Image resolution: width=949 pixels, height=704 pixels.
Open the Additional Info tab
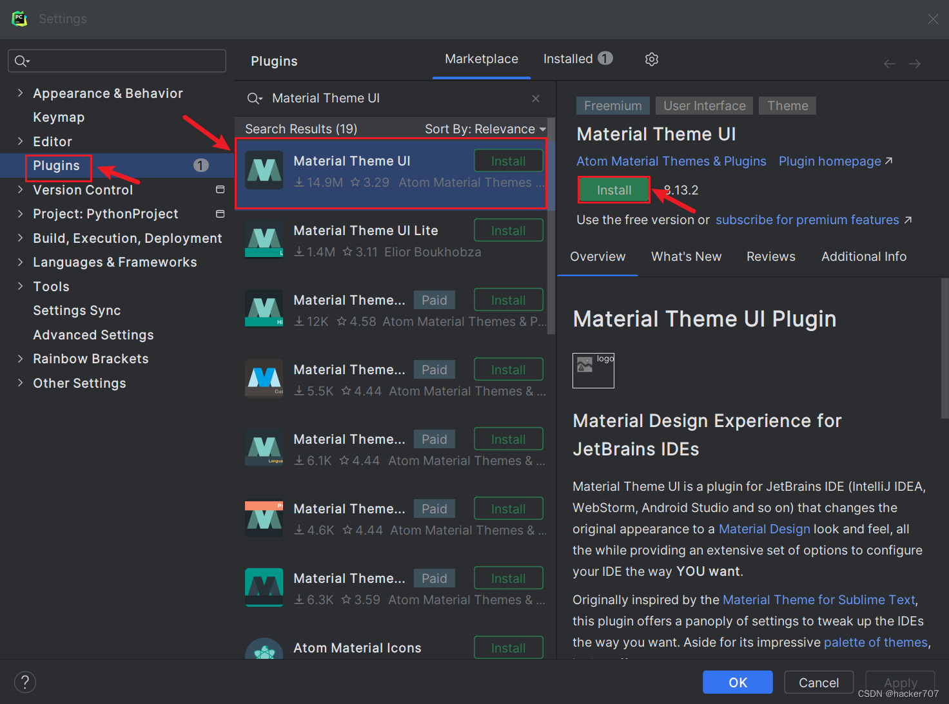[x=864, y=257]
